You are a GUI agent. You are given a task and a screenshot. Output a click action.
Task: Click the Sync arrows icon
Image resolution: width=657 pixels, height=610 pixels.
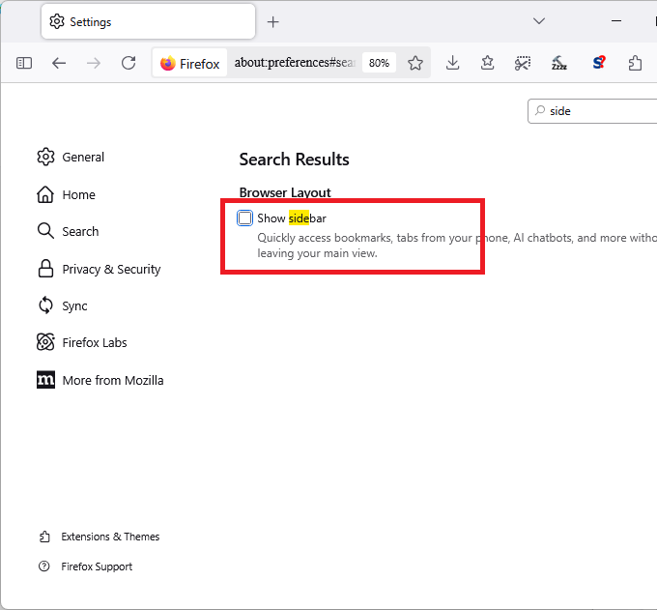click(45, 305)
